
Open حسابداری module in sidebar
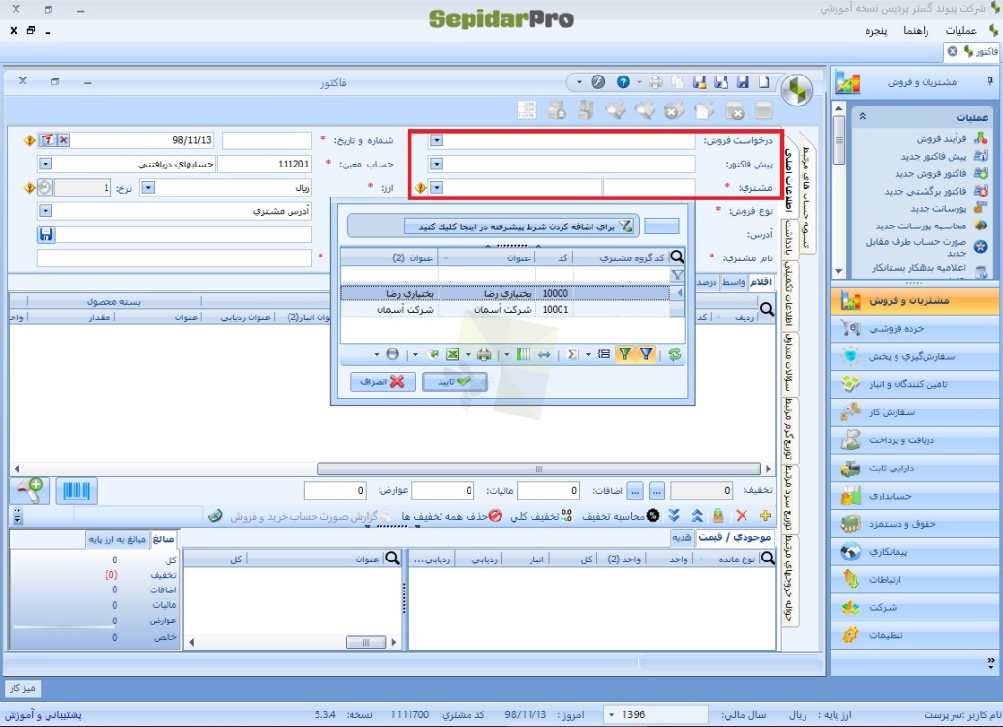916,496
